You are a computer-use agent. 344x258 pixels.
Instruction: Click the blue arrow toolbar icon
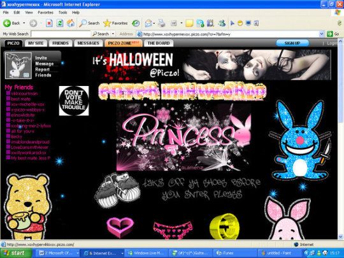click(233, 23)
